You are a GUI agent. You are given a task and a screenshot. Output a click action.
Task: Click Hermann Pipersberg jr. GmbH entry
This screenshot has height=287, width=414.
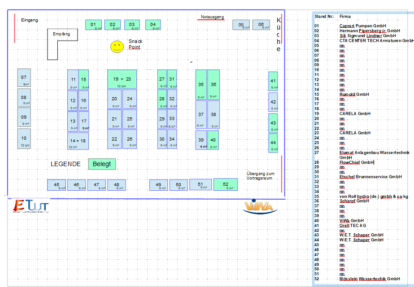370,30
